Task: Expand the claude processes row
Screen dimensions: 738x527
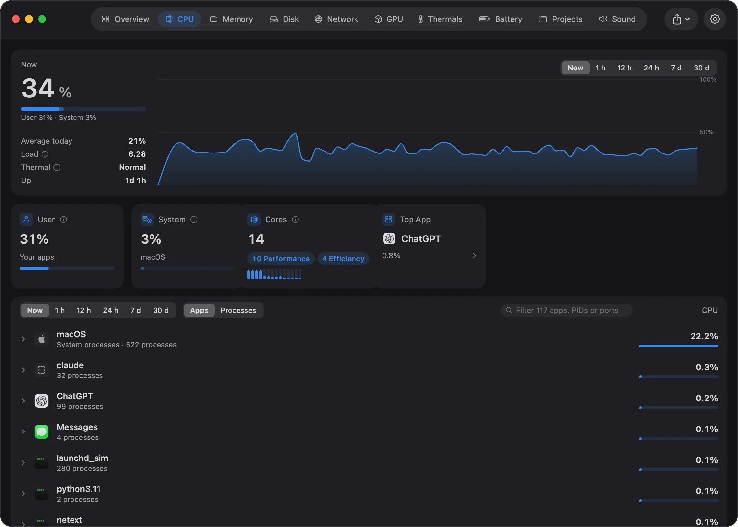Action: pyautogui.click(x=23, y=370)
